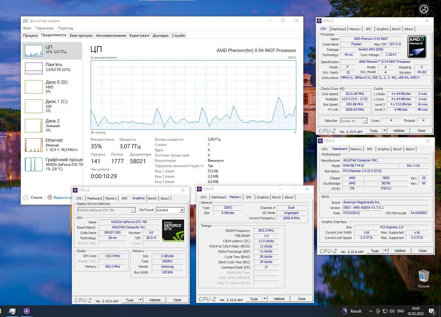Click the AMD Phenom II logo in CPU-Z
The image size is (441, 317).
417,47
